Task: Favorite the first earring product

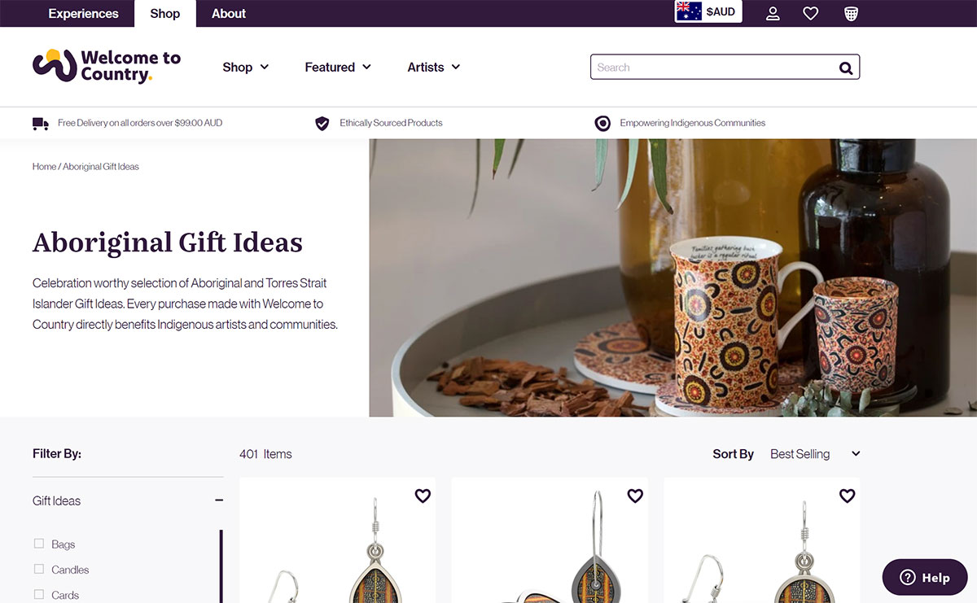Action: pyautogui.click(x=423, y=496)
